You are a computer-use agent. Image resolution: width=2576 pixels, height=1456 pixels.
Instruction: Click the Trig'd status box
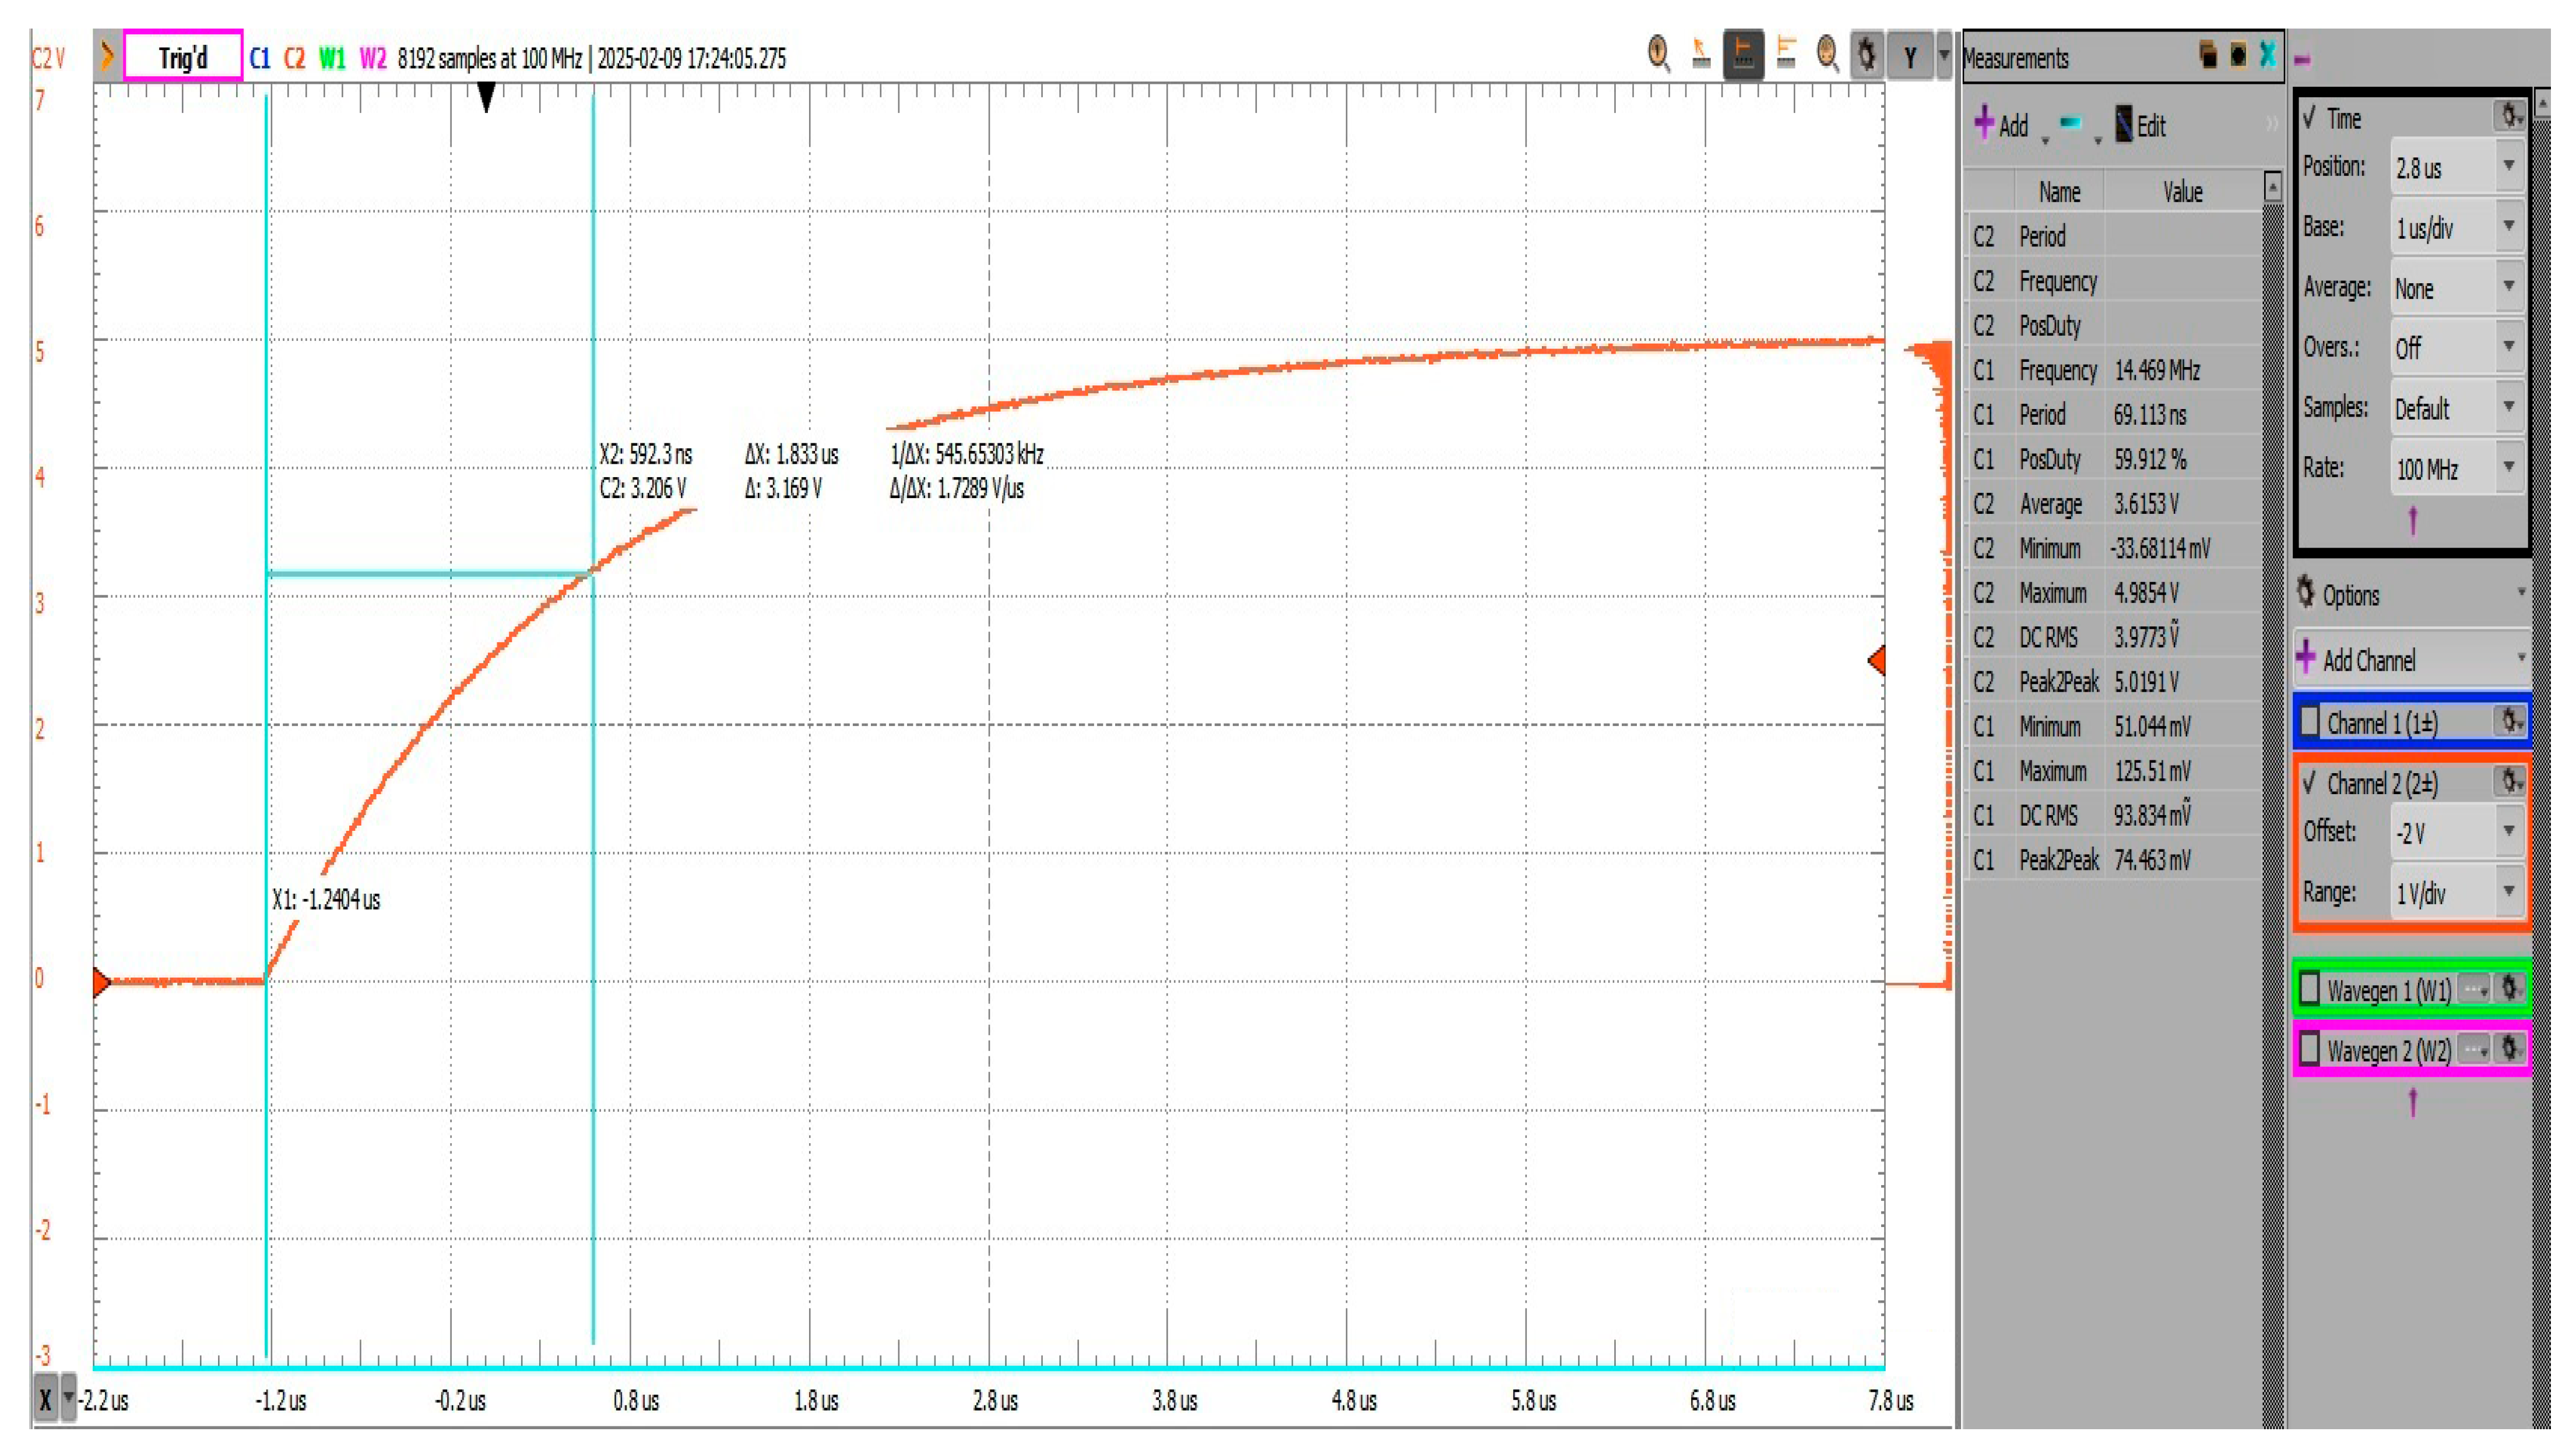183,57
